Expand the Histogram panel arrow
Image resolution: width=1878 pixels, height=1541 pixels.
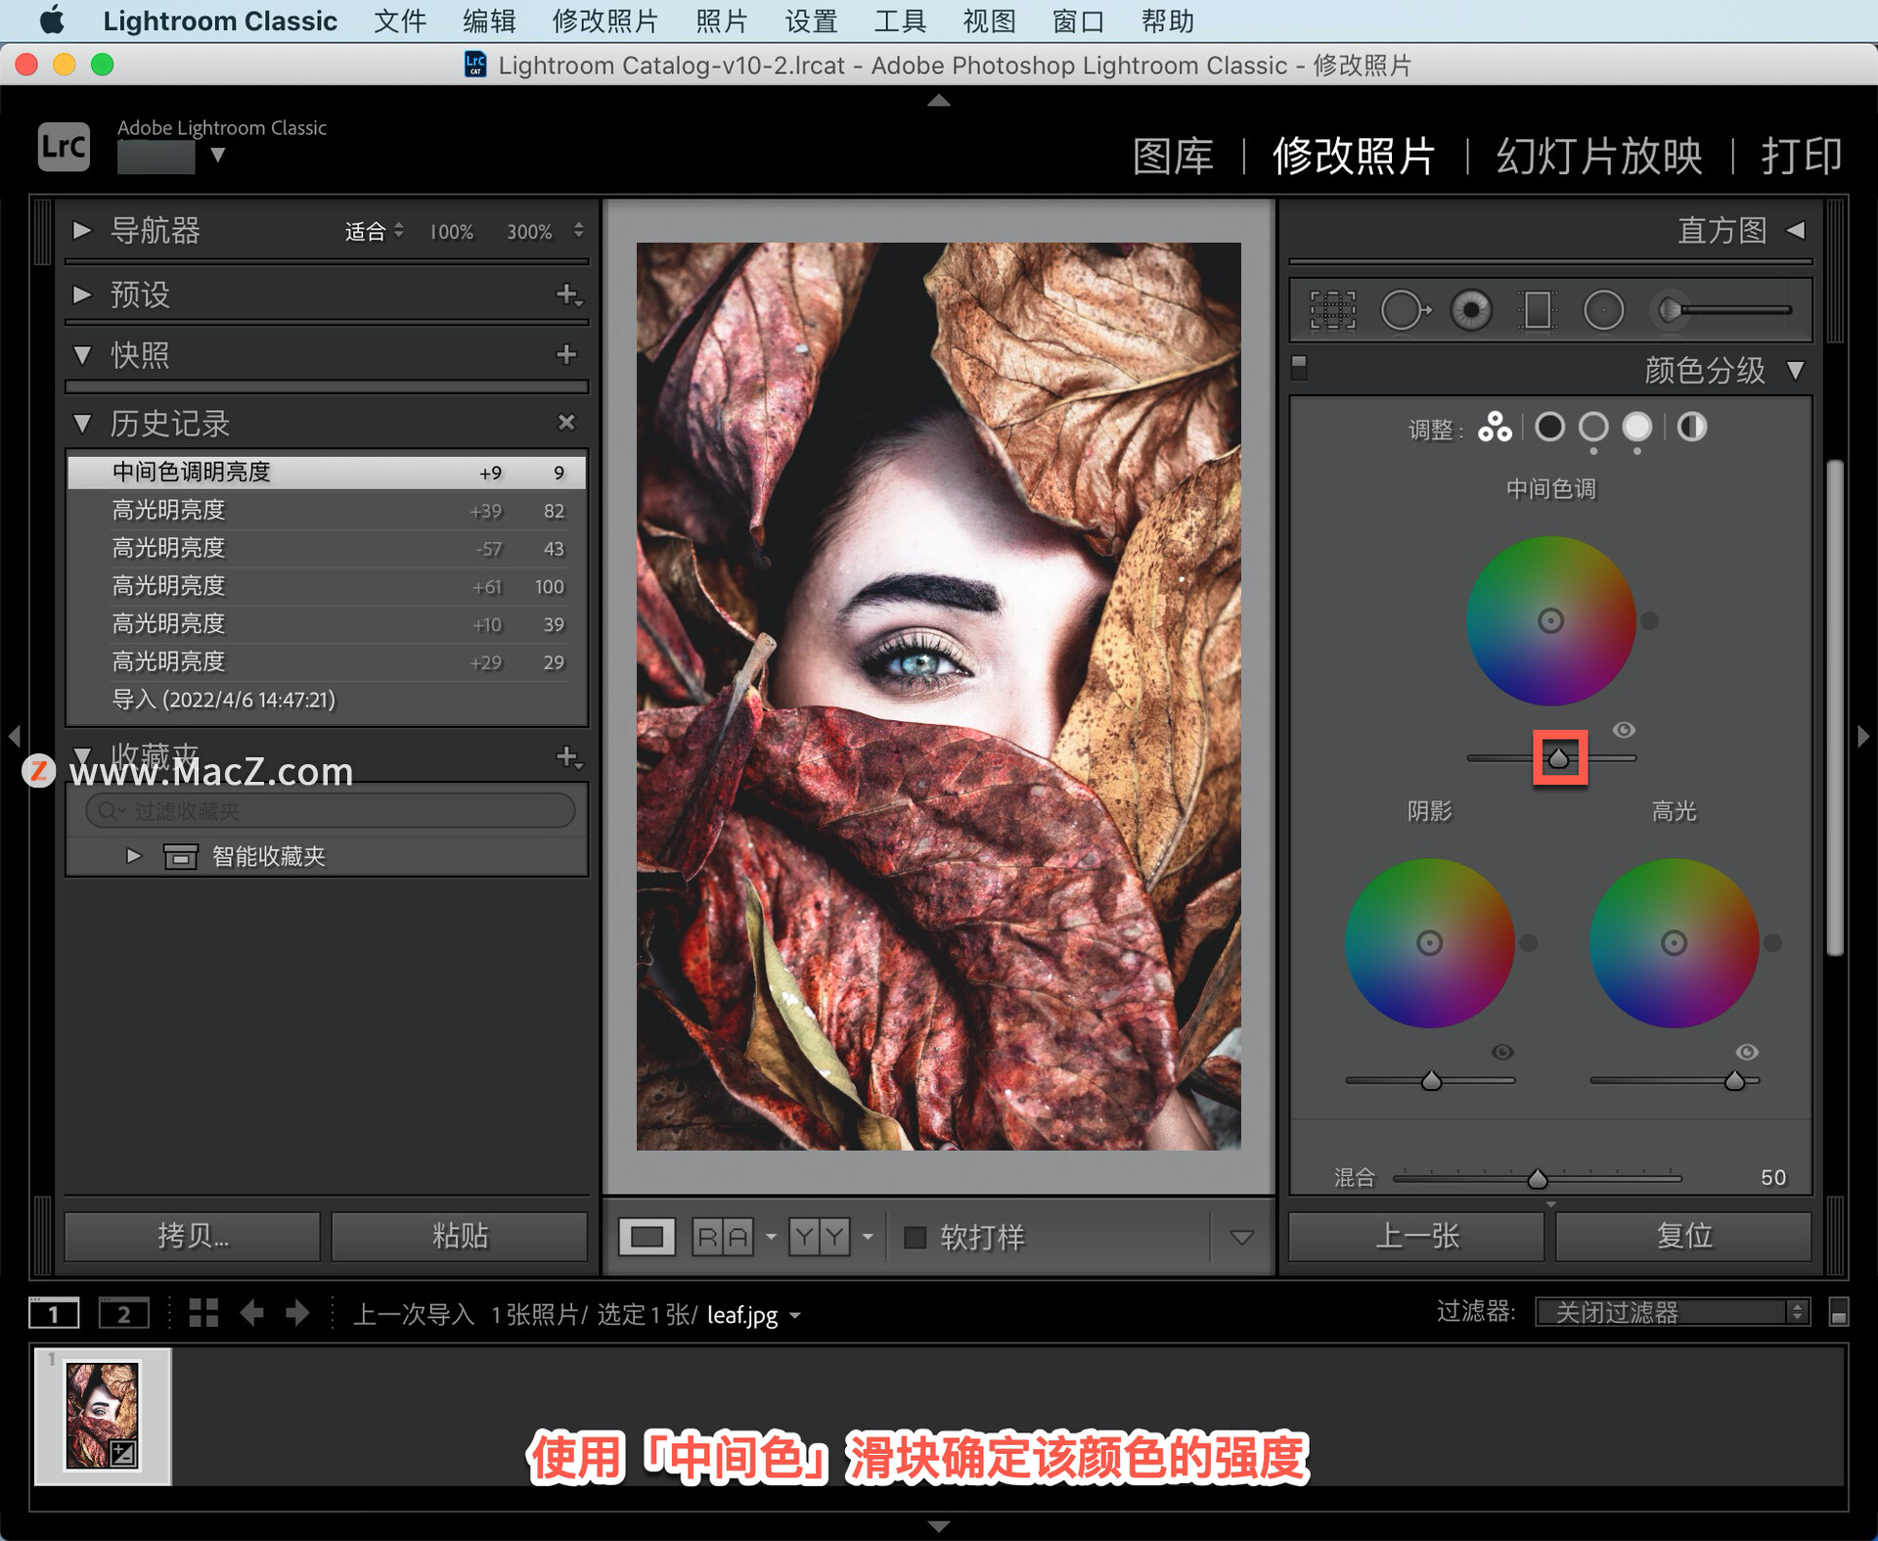(1795, 230)
